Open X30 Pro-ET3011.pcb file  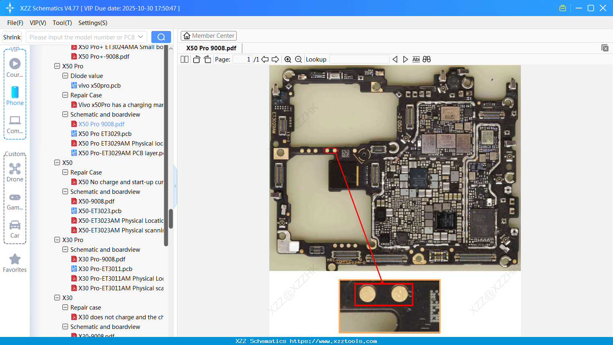(105, 269)
